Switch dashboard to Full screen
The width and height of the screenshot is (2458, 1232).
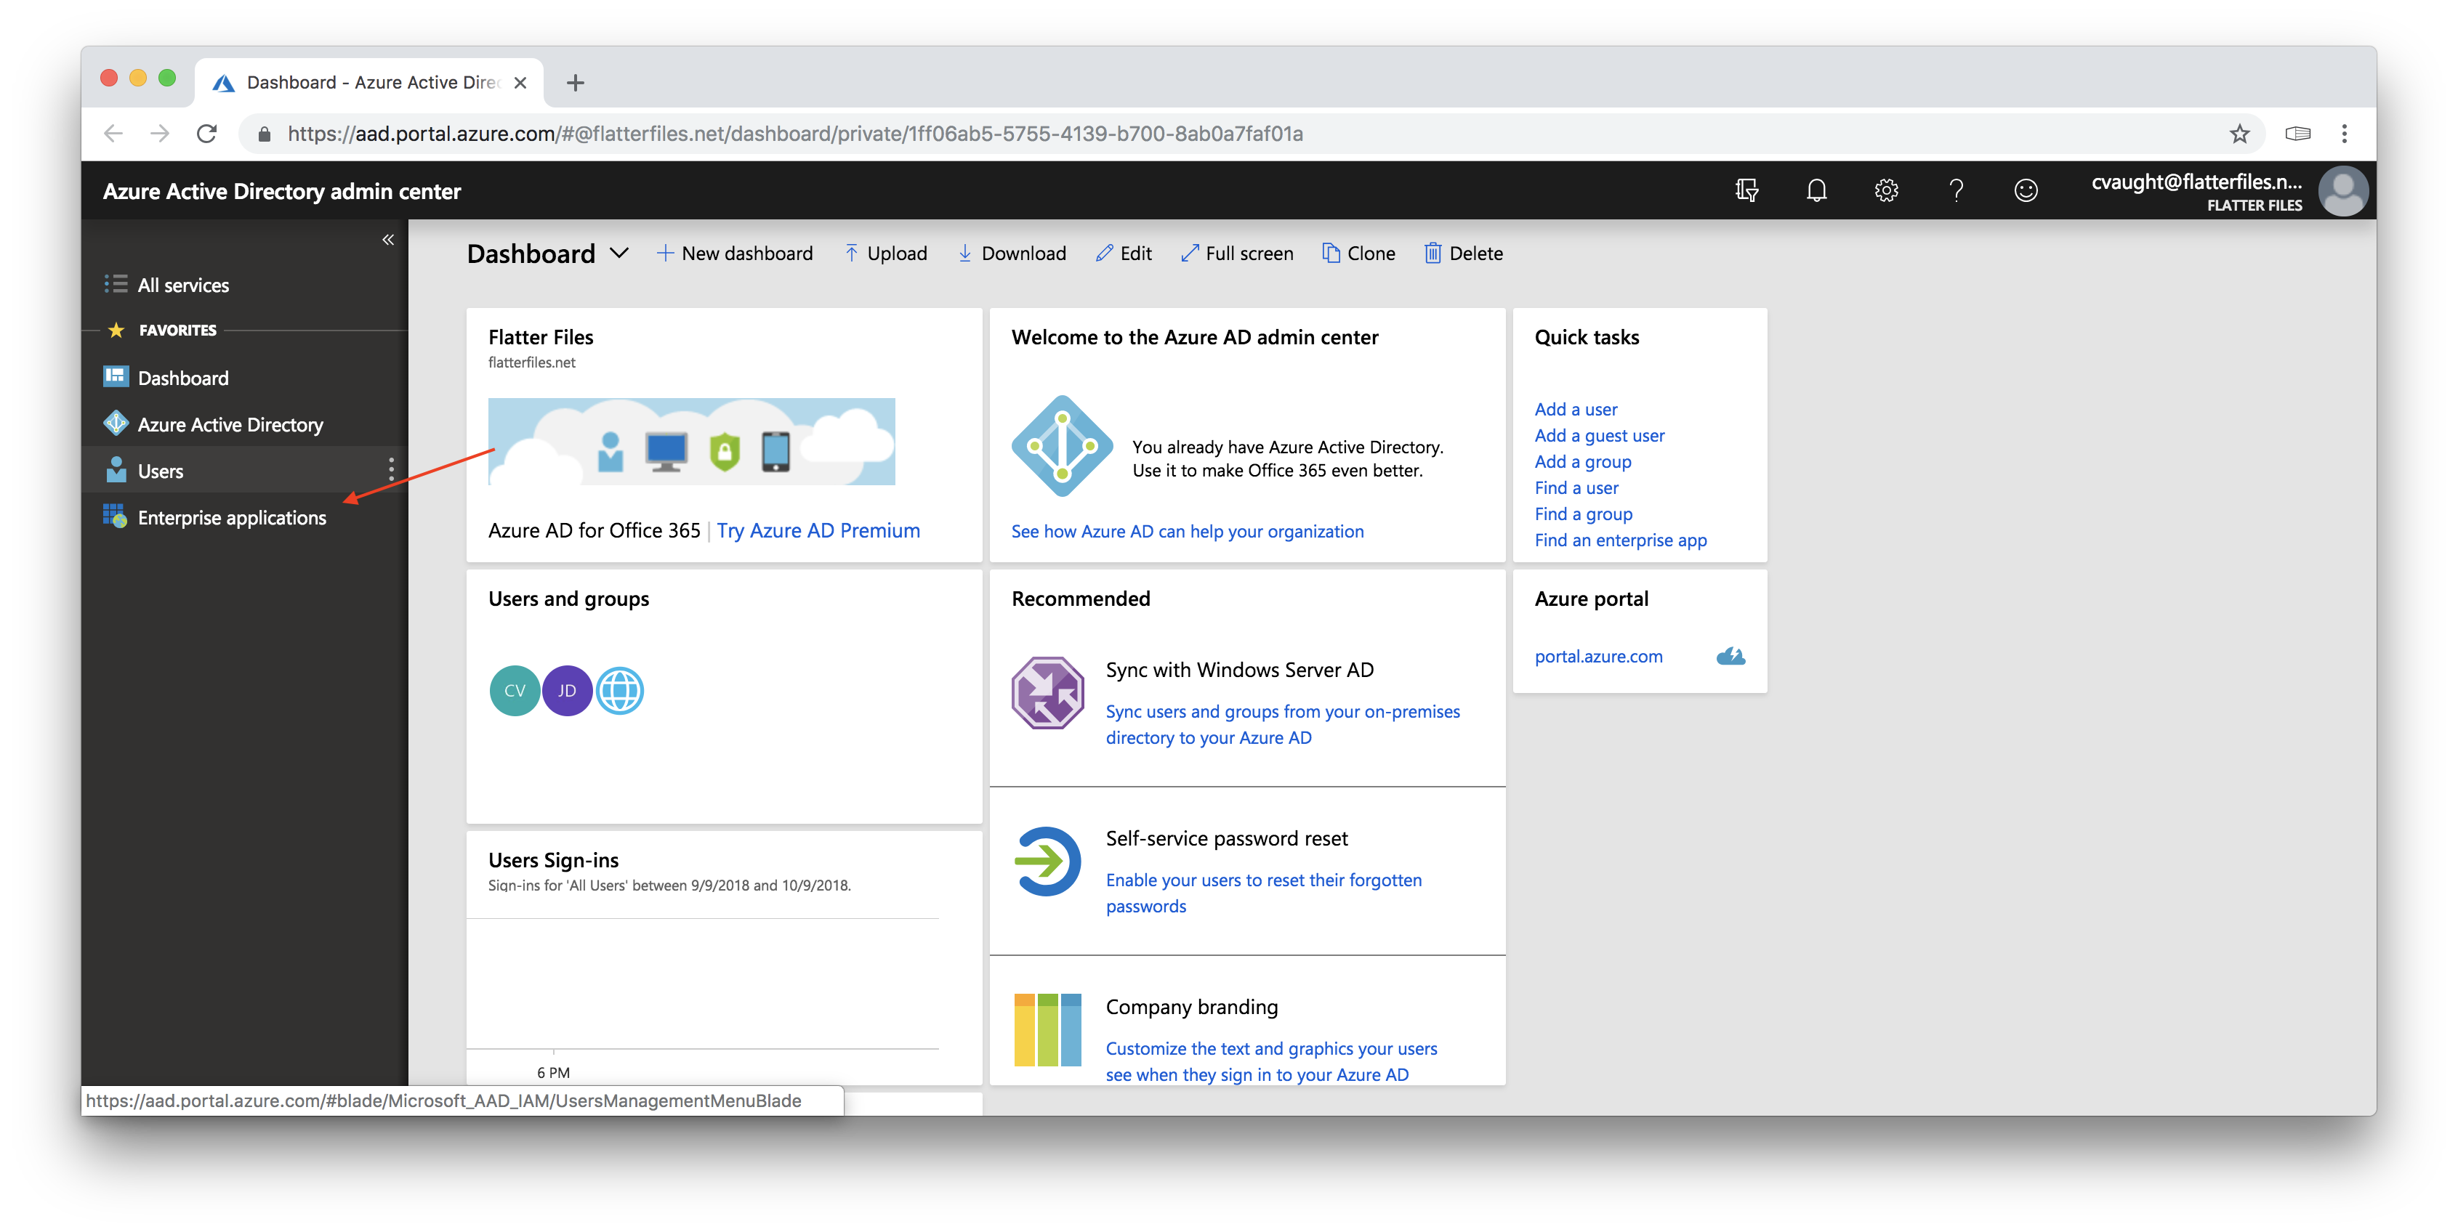pyautogui.click(x=1237, y=253)
